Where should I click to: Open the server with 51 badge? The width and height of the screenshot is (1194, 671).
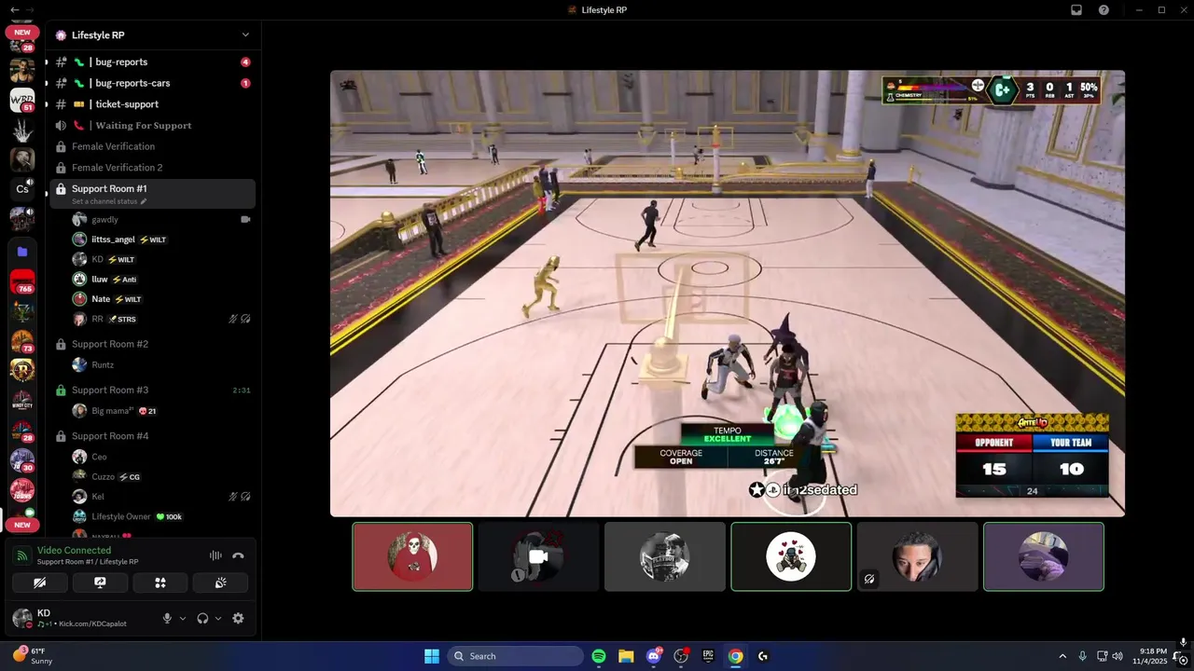tap(22, 100)
